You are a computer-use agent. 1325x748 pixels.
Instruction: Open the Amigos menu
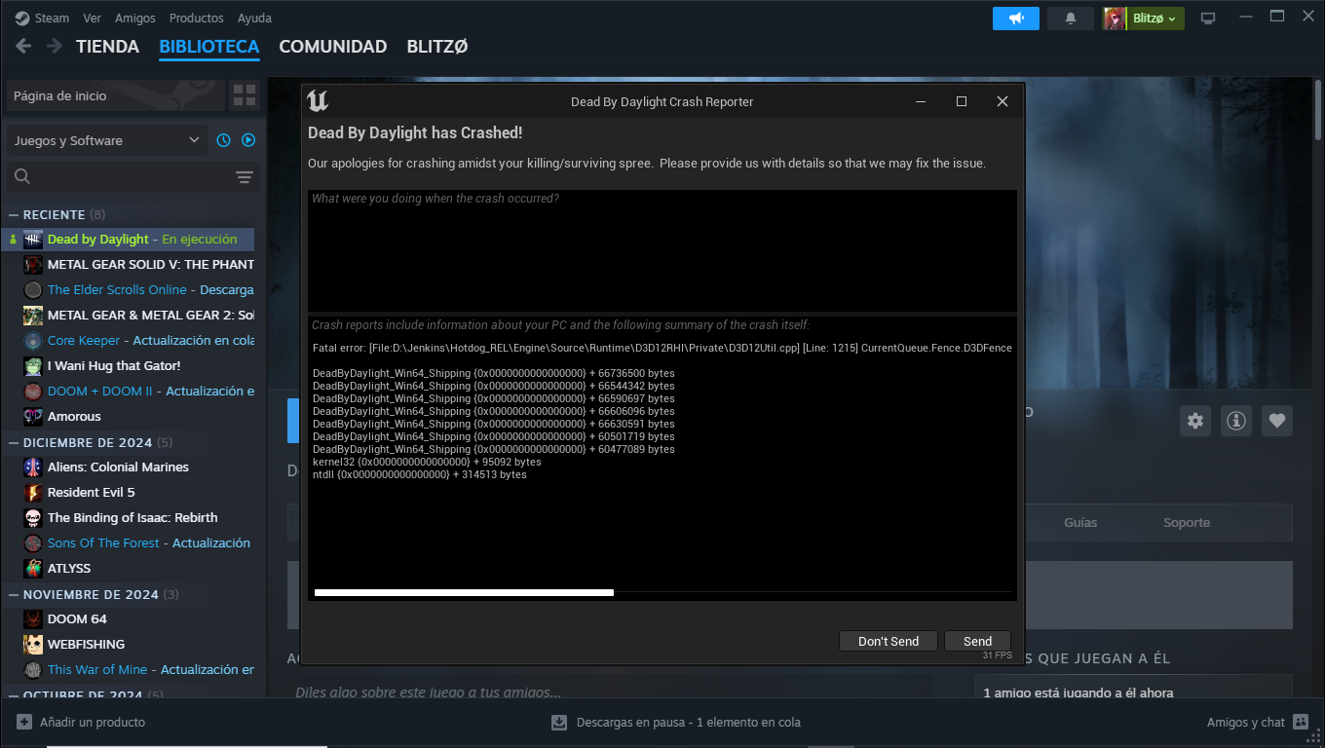pyautogui.click(x=134, y=18)
